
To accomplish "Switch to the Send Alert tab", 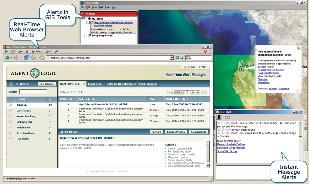I will [96, 84].
